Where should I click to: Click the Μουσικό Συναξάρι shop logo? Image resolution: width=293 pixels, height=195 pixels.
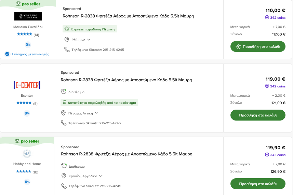[28, 16]
